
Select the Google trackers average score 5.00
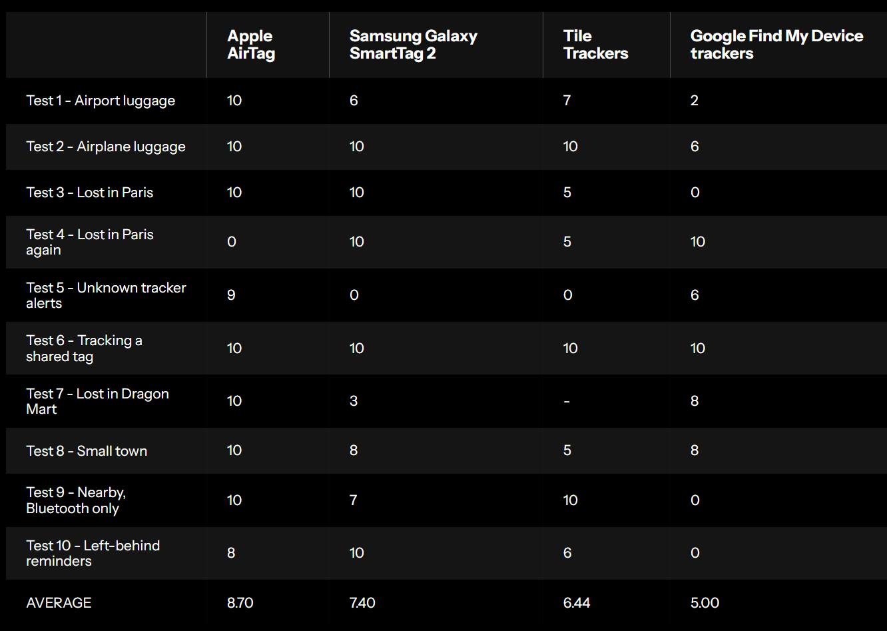[705, 603]
